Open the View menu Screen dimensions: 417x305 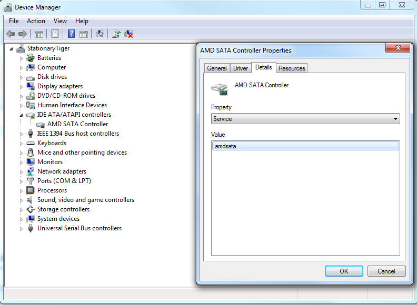pyautogui.click(x=60, y=21)
